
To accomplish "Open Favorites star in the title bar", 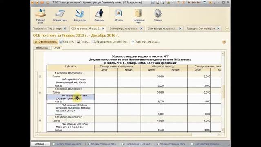I will click(48, 2).
